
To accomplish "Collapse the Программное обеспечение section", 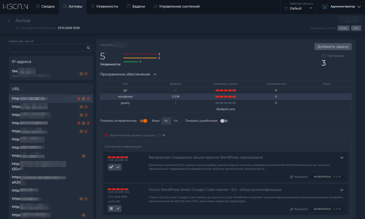I will [x=155, y=74].
